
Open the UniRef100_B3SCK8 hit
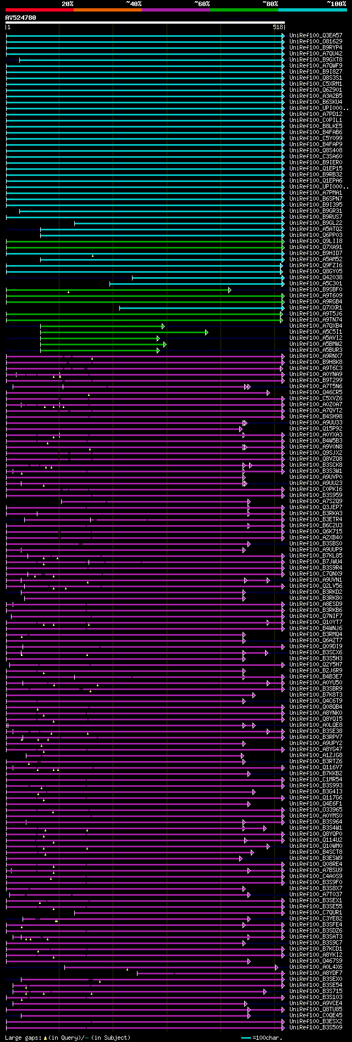[316, 465]
